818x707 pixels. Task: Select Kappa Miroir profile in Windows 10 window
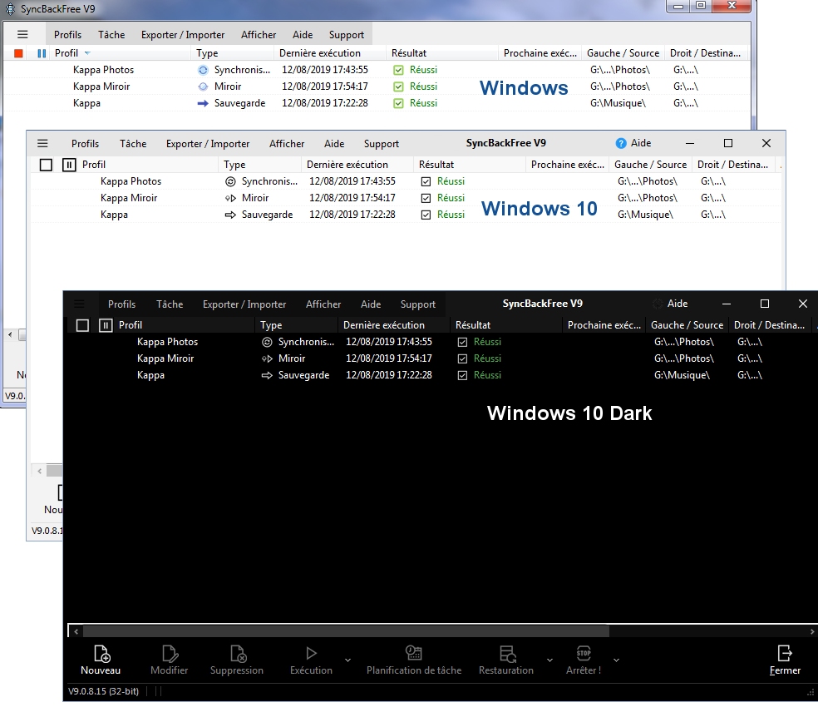tap(129, 199)
